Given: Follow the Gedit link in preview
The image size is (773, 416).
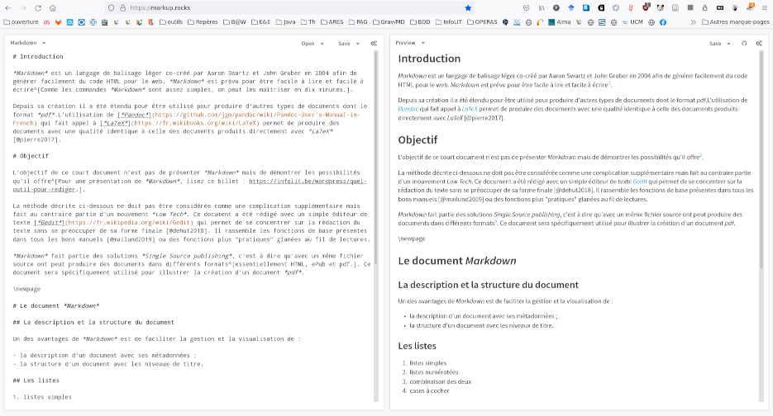Looking at the screenshot, I should click(x=640, y=182).
